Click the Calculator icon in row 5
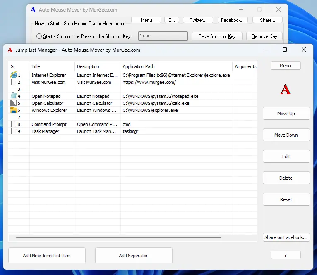317x275 pixels. pyautogui.click(x=14, y=103)
